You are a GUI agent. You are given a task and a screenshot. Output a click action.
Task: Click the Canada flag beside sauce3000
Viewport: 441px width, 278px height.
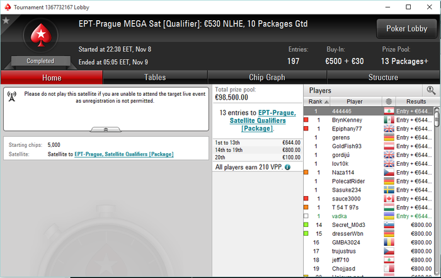click(x=389, y=199)
